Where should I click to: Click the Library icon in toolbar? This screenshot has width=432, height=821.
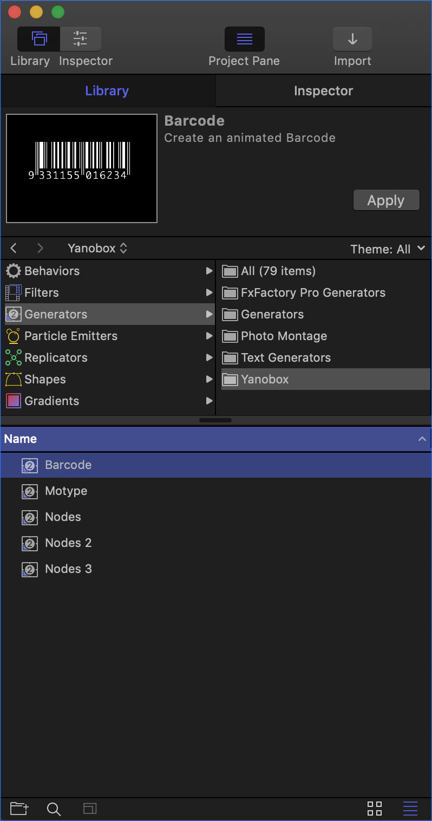tap(39, 40)
